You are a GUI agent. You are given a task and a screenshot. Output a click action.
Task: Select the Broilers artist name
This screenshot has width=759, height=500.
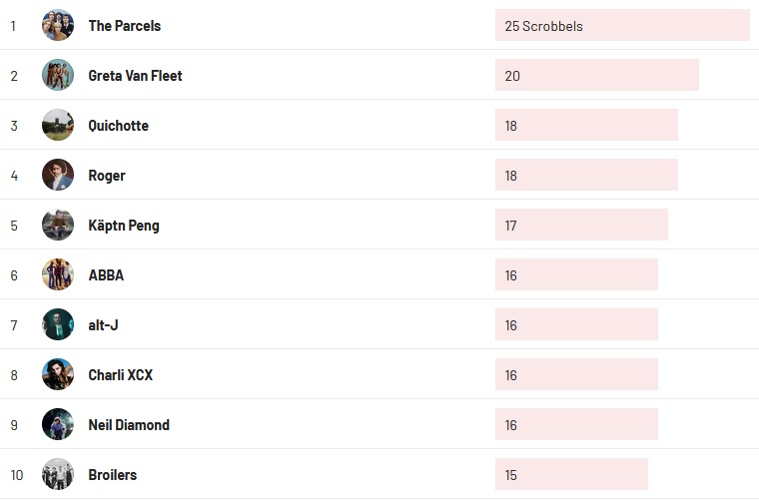112,475
